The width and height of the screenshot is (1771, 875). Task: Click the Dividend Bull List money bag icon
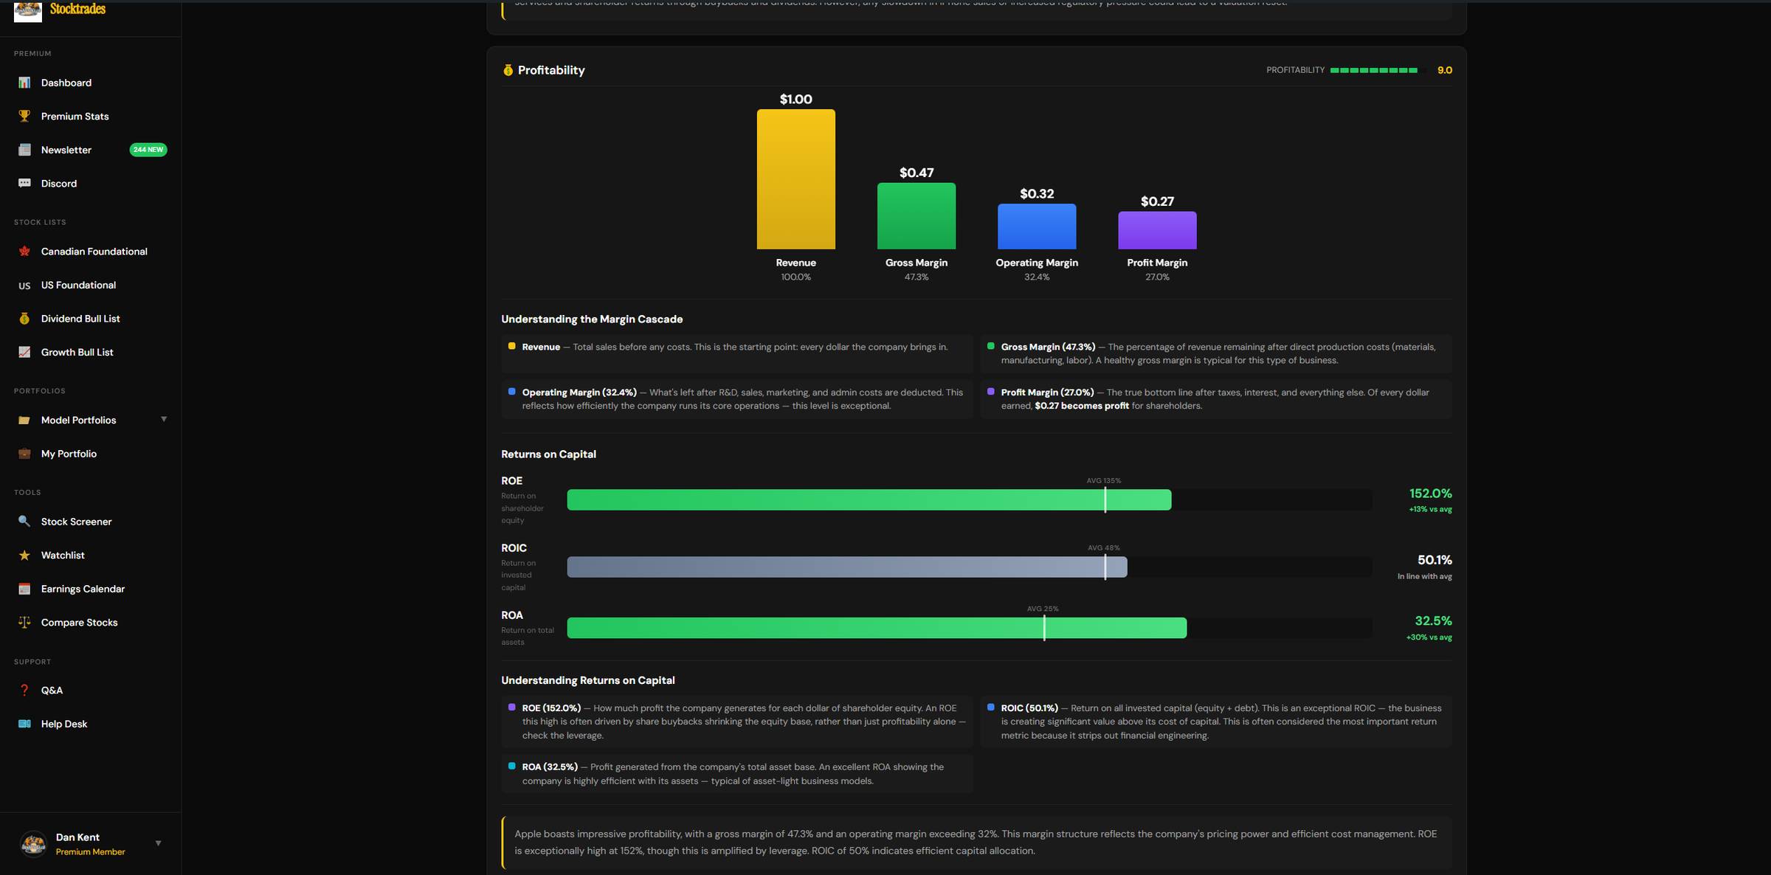24,319
